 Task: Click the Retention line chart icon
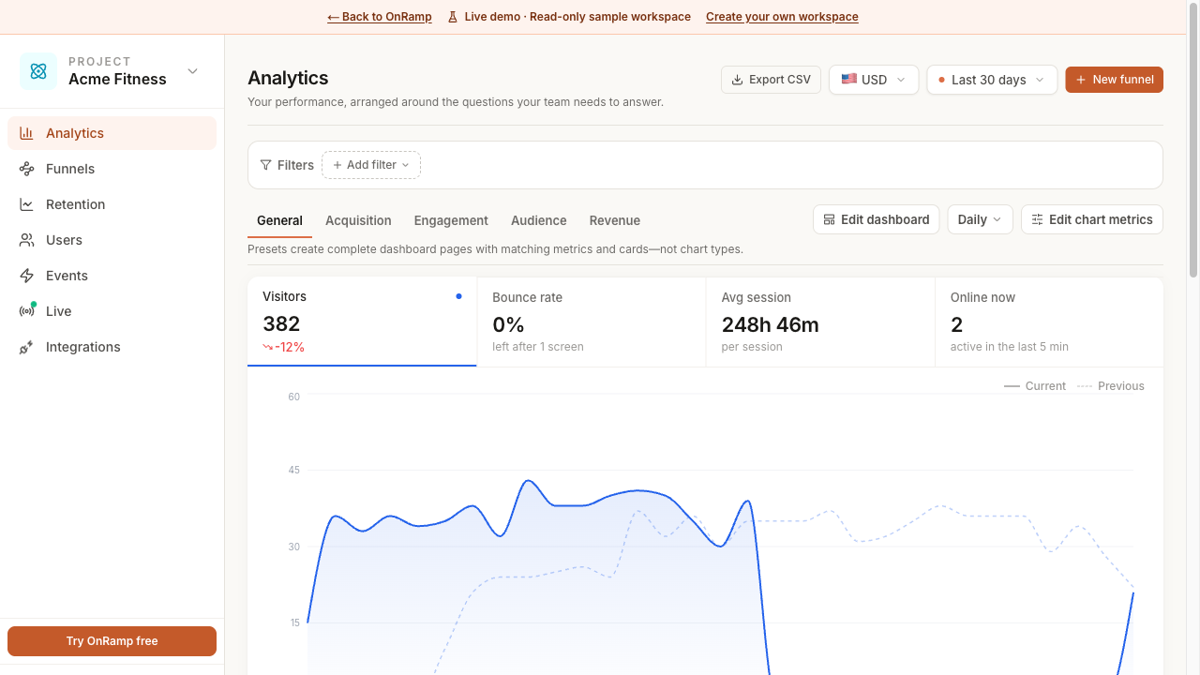click(27, 204)
